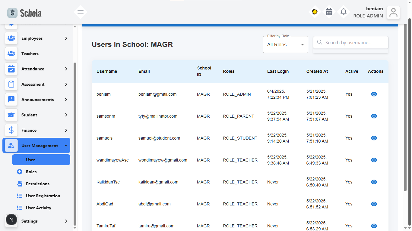Open the Permissions submenu item

pyautogui.click(x=37, y=184)
